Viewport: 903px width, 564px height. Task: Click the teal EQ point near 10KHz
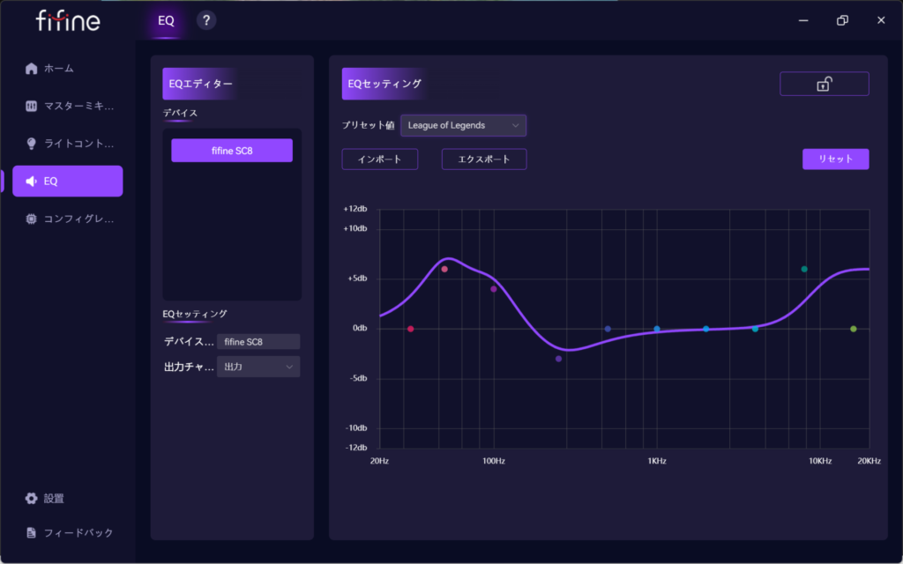coord(803,271)
